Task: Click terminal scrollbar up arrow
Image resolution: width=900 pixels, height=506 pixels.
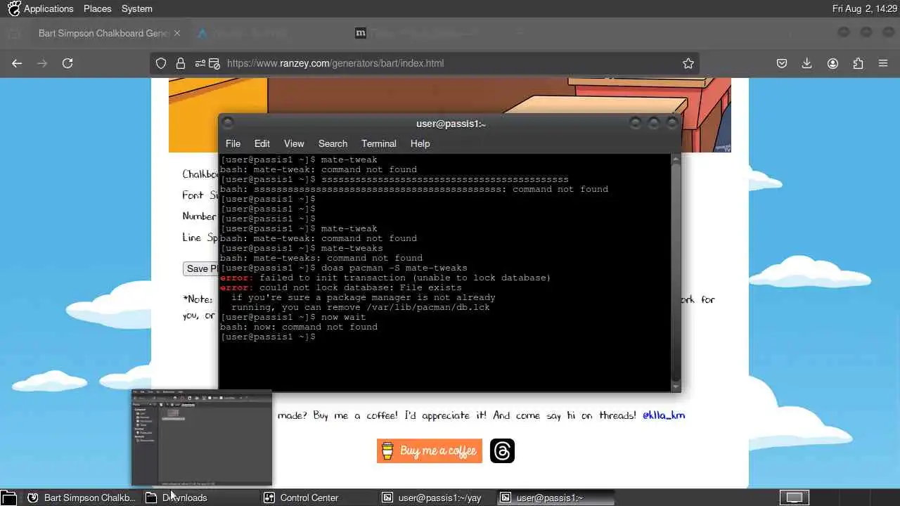Action: click(676, 159)
